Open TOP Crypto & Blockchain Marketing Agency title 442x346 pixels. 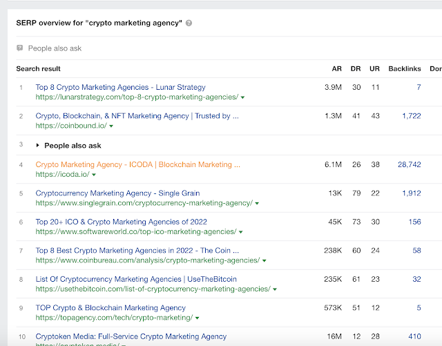[110, 307]
